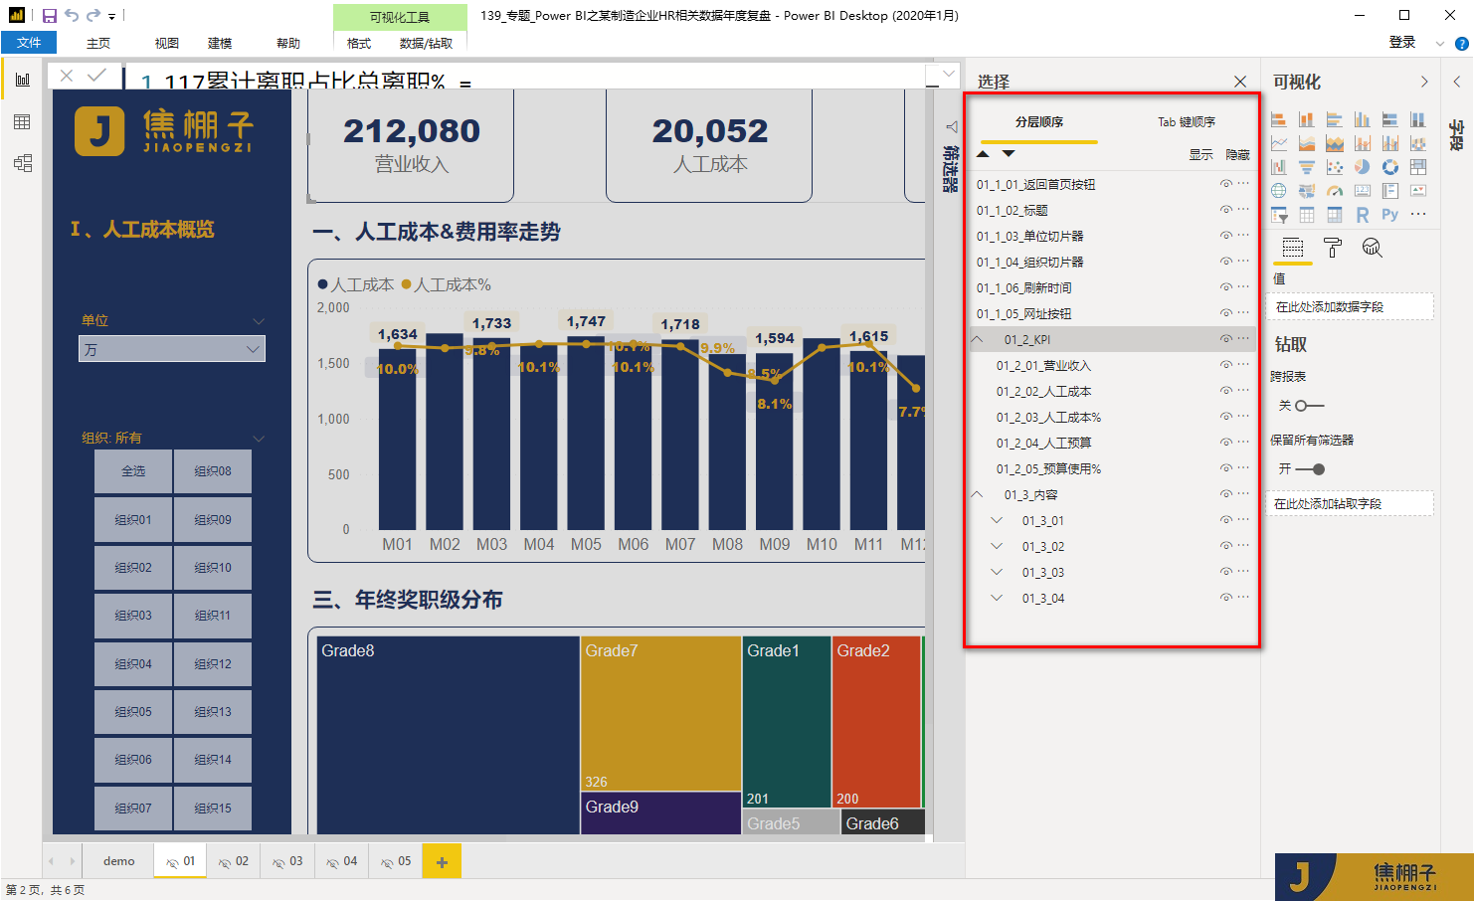Select the waterfall chart visual
Image resolution: width=1474 pixels, height=901 pixels.
point(1279,167)
